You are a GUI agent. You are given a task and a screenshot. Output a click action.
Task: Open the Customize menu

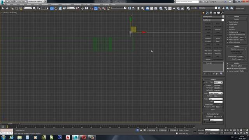(96, 5)
